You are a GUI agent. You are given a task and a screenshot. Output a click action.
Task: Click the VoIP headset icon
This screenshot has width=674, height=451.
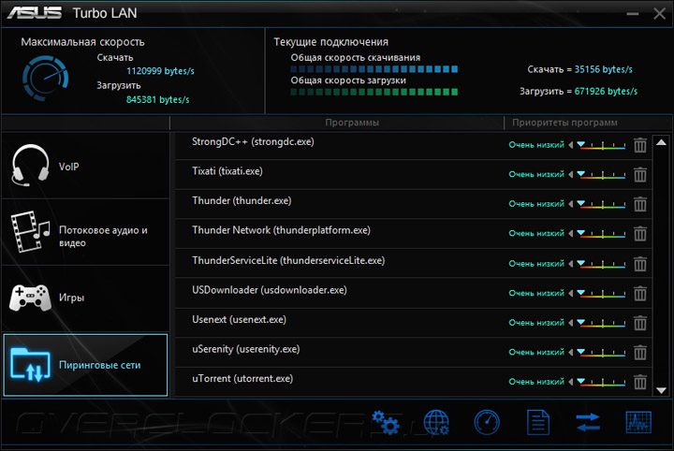[30, 166]
